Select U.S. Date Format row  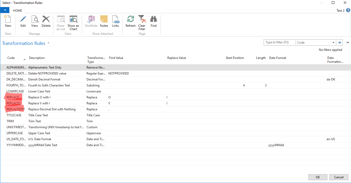(175, 139)
